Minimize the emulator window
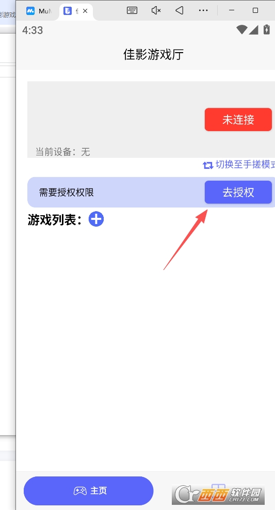 point(232,10)
